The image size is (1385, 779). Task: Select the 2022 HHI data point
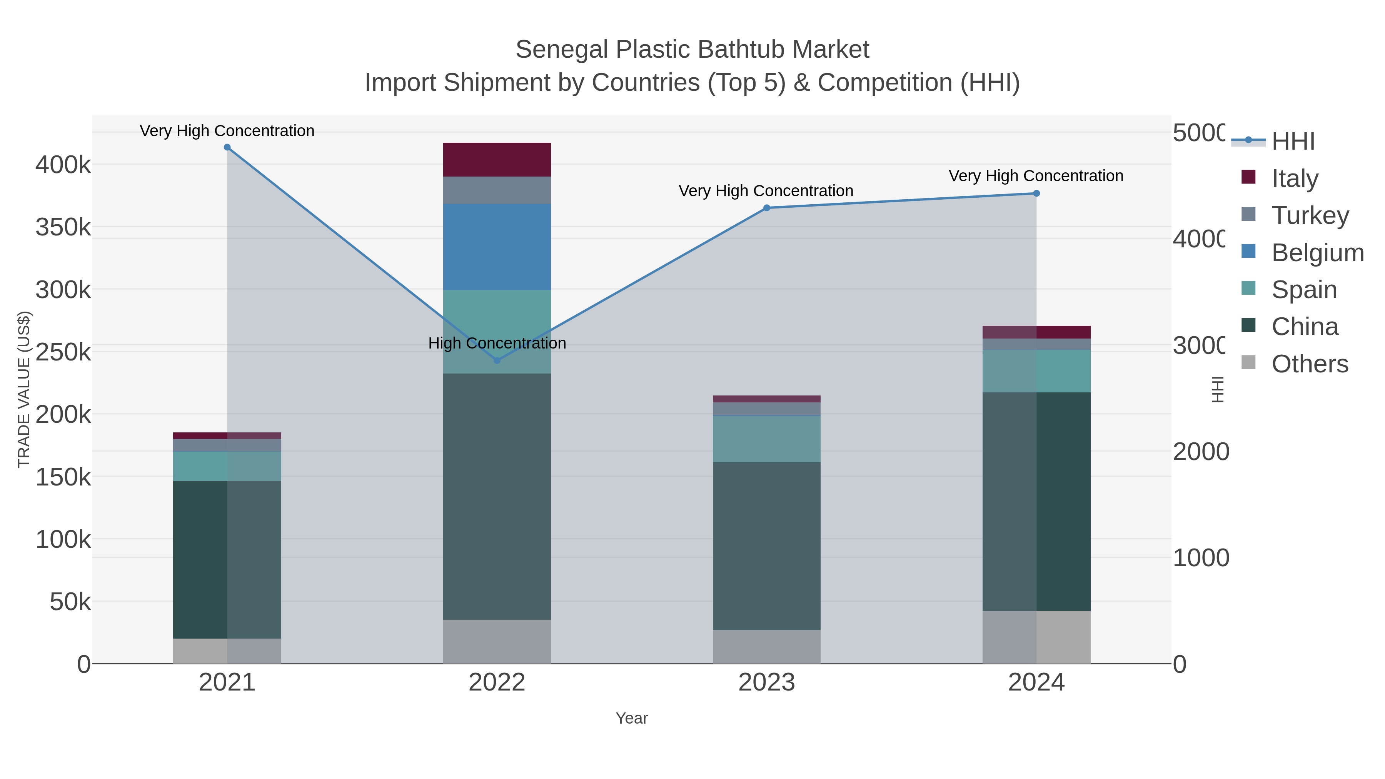[x=497, y=360]
